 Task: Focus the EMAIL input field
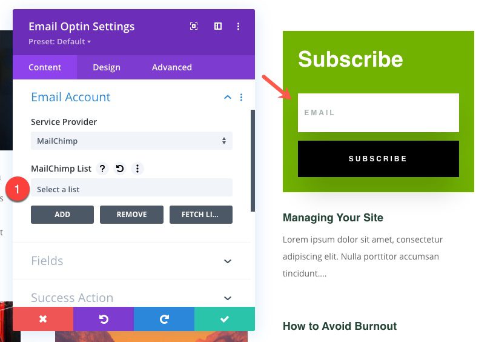pyautogui.click(x=379, y=113)
